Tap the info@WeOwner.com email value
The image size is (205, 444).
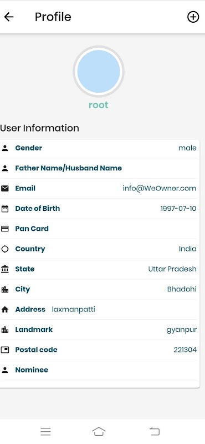click(x=160, y=188)
